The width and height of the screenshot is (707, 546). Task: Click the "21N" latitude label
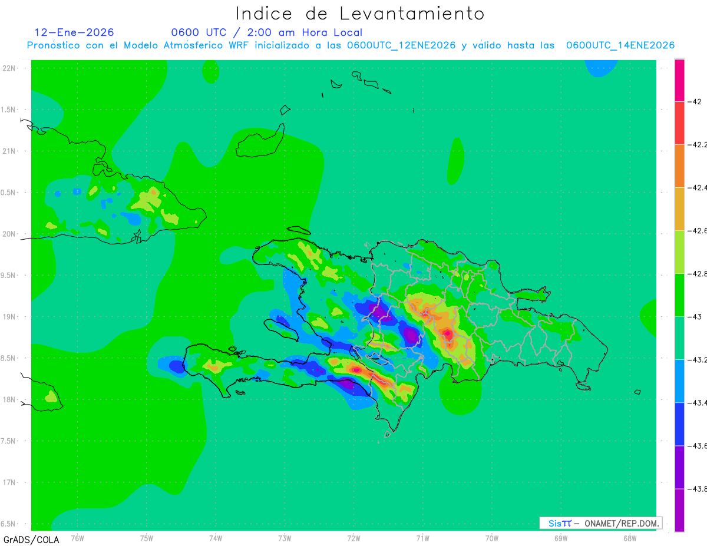tap(9, 151)
